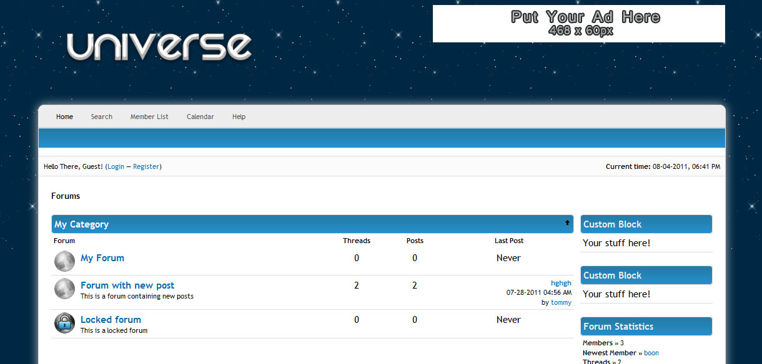Collapse the My Category section arrow
The height and width of the screenshot is (364, 762).
coord(567,223)
